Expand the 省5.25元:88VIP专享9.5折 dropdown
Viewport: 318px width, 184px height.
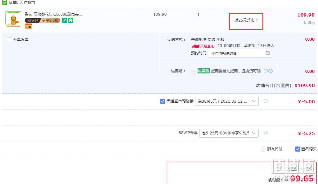(x=229, y=133)
